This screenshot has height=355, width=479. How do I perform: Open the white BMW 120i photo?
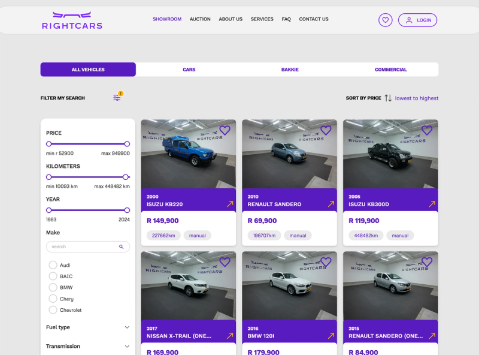[289, 285]
